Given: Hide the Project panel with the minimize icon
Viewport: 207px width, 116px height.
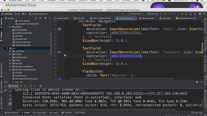Looking at the screenshot, I should click(x=50, y=18).
